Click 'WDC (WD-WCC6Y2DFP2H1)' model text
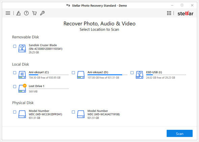This screenshot has width=199, height=142. click(x=46, y=114)
